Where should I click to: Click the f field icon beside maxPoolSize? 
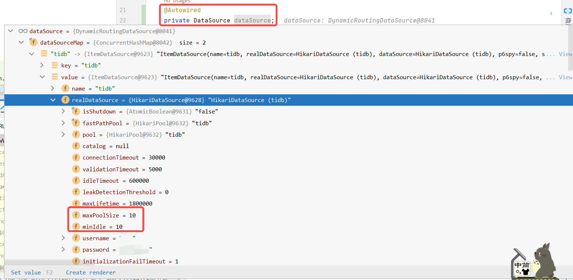click(76, 215)
